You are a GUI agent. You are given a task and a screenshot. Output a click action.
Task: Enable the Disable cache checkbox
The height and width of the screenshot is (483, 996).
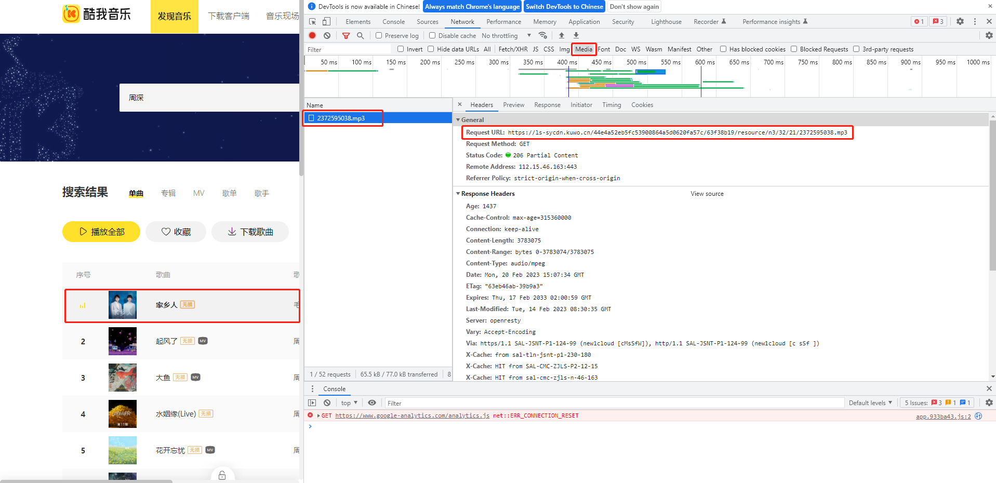[x=432, y=35]
